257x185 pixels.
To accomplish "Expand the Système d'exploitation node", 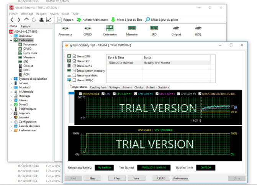I will 11,79.
